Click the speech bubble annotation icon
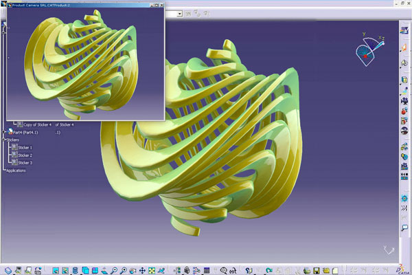This screenshot has height=275, width=412. pos(404,228)
